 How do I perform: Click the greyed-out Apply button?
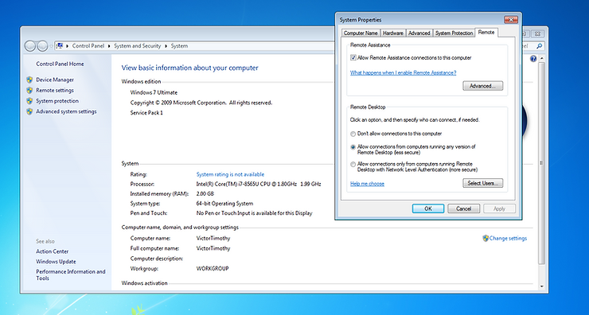499,208
